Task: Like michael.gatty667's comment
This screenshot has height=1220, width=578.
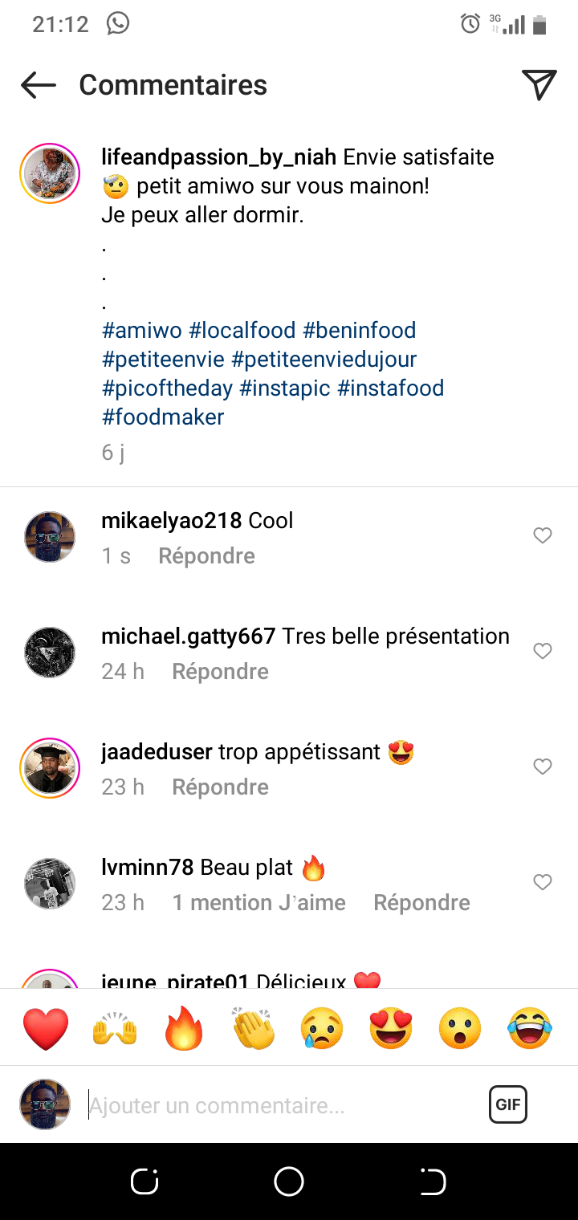Action: point(543,651)
